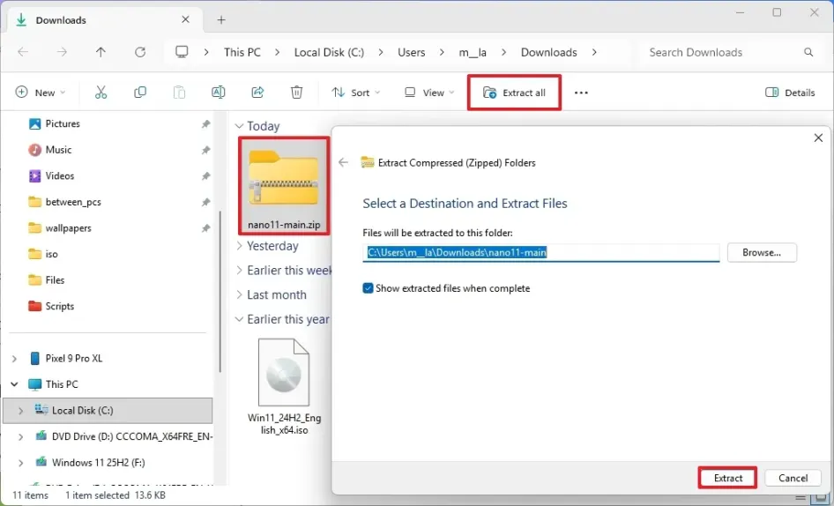
Task: Collapse the Earlier this year group
Action: [239, 319]
